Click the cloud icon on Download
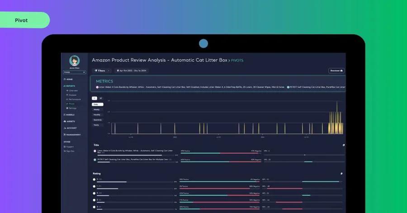The image size is (407, 213). tap(341, 71)
